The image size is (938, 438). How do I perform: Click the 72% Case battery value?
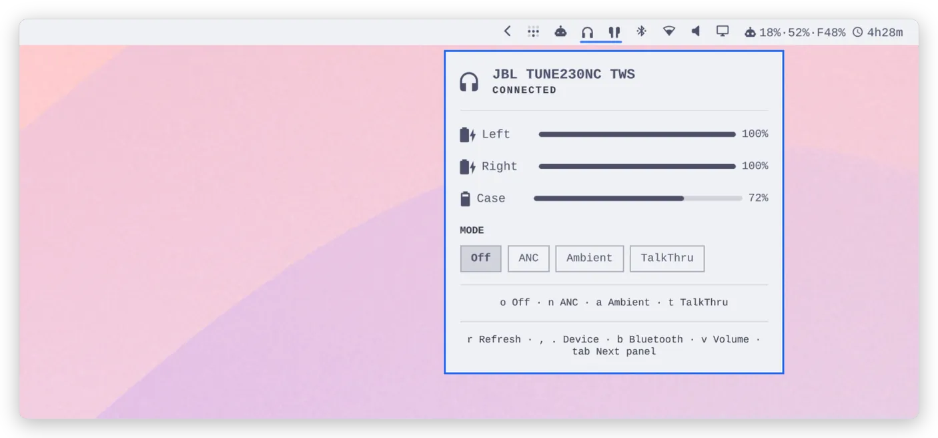(758, 198)
